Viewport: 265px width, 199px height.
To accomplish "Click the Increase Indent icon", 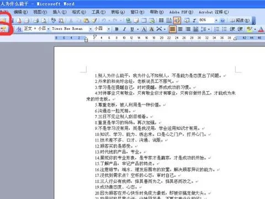I will coord(240,29).
